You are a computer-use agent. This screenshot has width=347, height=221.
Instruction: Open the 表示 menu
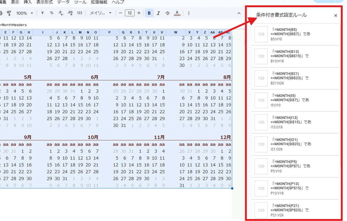15,2
